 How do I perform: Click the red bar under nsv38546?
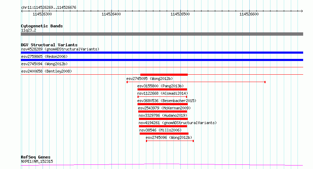[x=164, y=134]
